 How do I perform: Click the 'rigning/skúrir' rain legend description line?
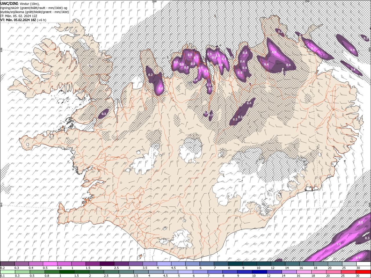coord(34,8)
